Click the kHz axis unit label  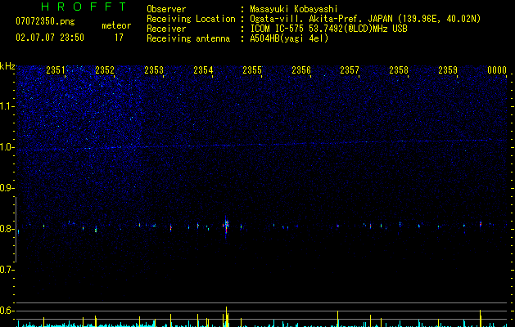coord(7,66)
